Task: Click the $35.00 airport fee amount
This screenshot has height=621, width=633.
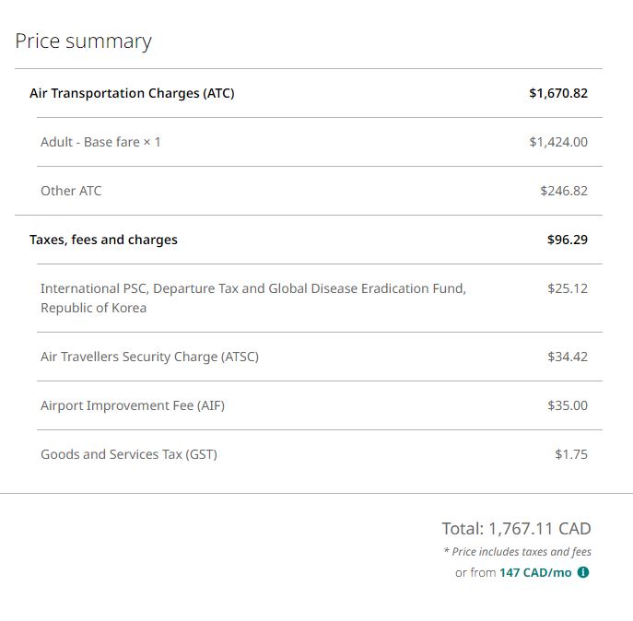Action: point(567,405)
